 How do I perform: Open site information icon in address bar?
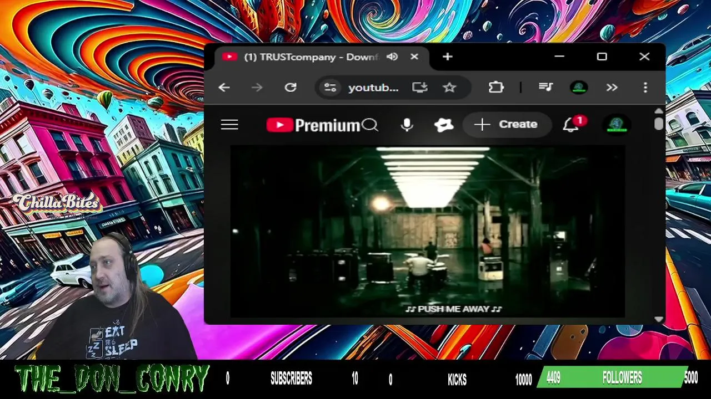[x=330, y=88]
